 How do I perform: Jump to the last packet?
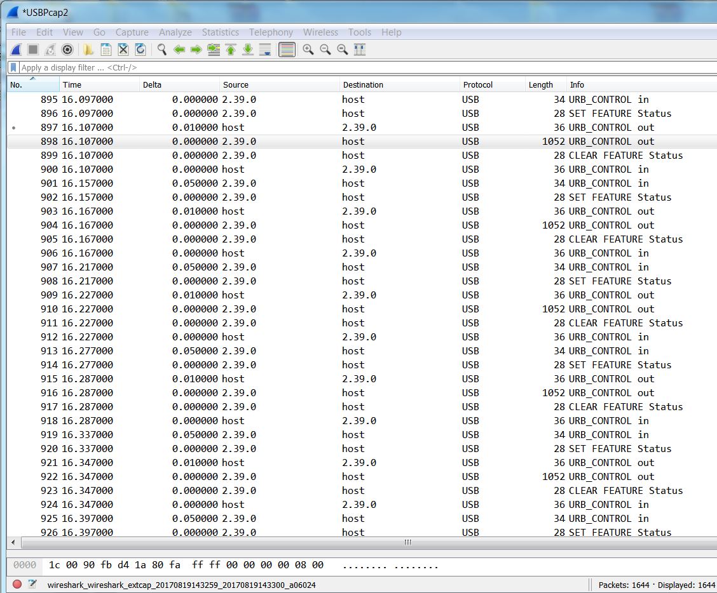pyautogui.click(x=247, y=50)
